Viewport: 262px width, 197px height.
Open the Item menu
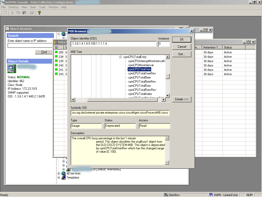tap(33, 7)
